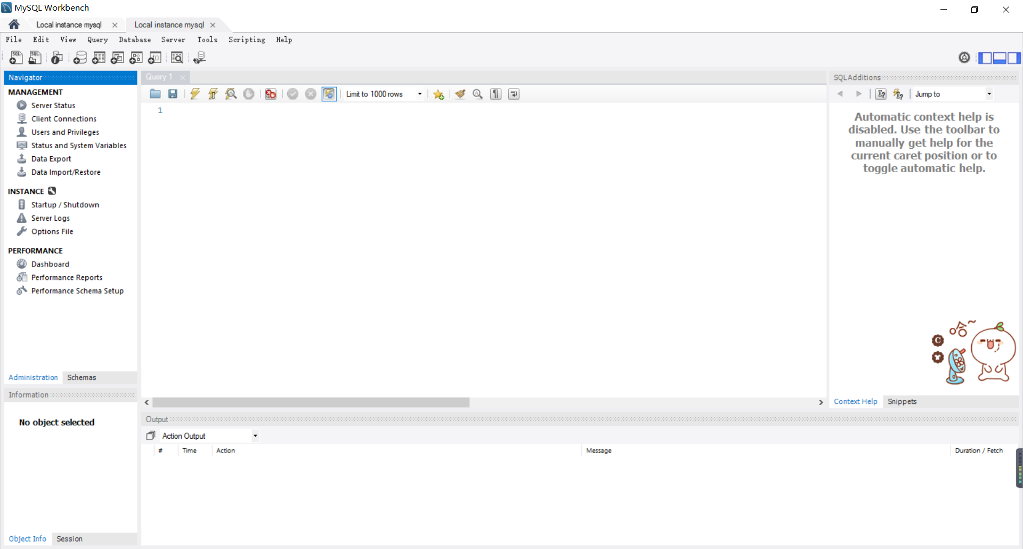Open Performance Reports
Viewport: 1023px width, 549px height.
67,278
